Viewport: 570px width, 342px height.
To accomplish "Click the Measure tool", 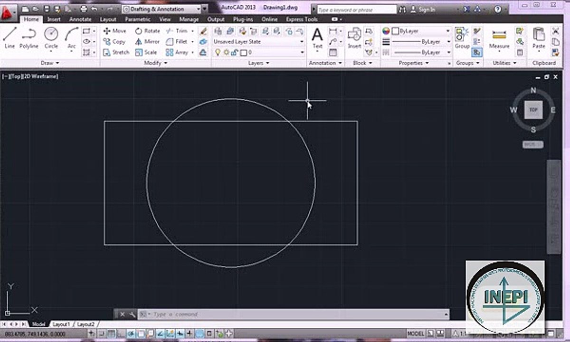I will tap(499, 38).
